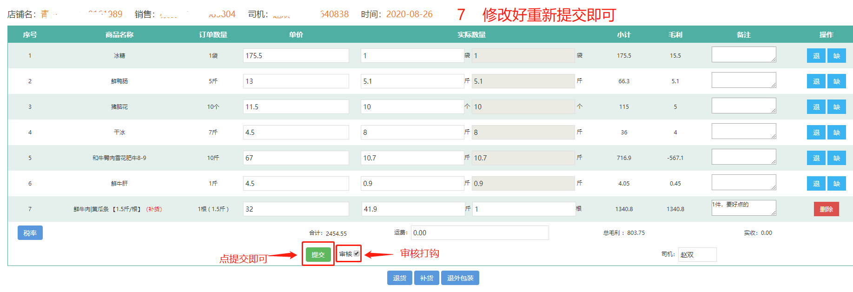The image size is (853, 292).
Task: Click 退 button for 干冰 row
Action: coord(816,133)
